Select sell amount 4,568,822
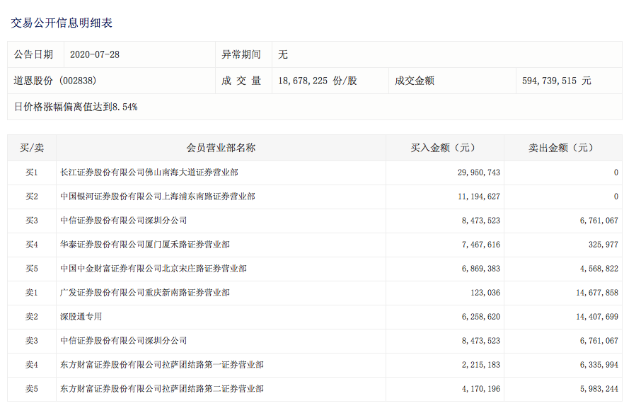 (x=599, y=269)
